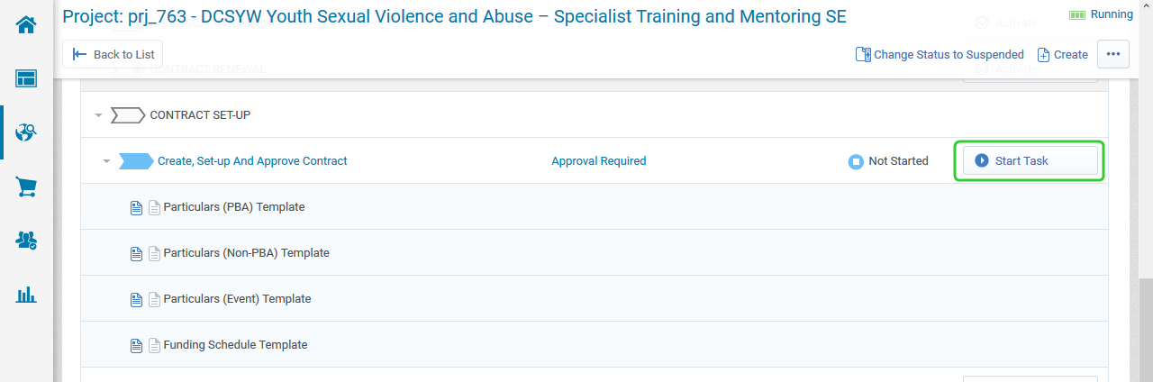Collapse Create, Set-up And Approve Contract task
Image resolution: width=1153 pixels, height=382 pixels.
tap(106, 161)
